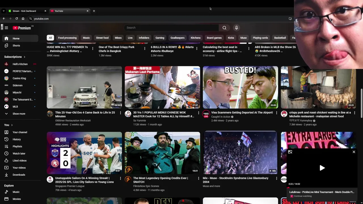Click the YouTube Premium logo
Viewport: 363px width, 204px height.
tap(22, 28)
